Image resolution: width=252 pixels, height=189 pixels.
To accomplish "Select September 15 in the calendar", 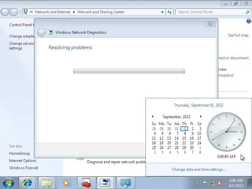I will (x=184, y=138).
